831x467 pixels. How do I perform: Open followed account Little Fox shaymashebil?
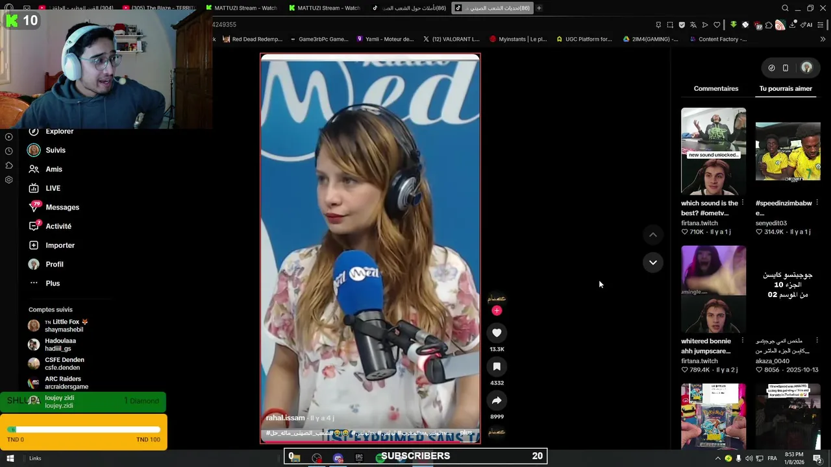(58, 326)
